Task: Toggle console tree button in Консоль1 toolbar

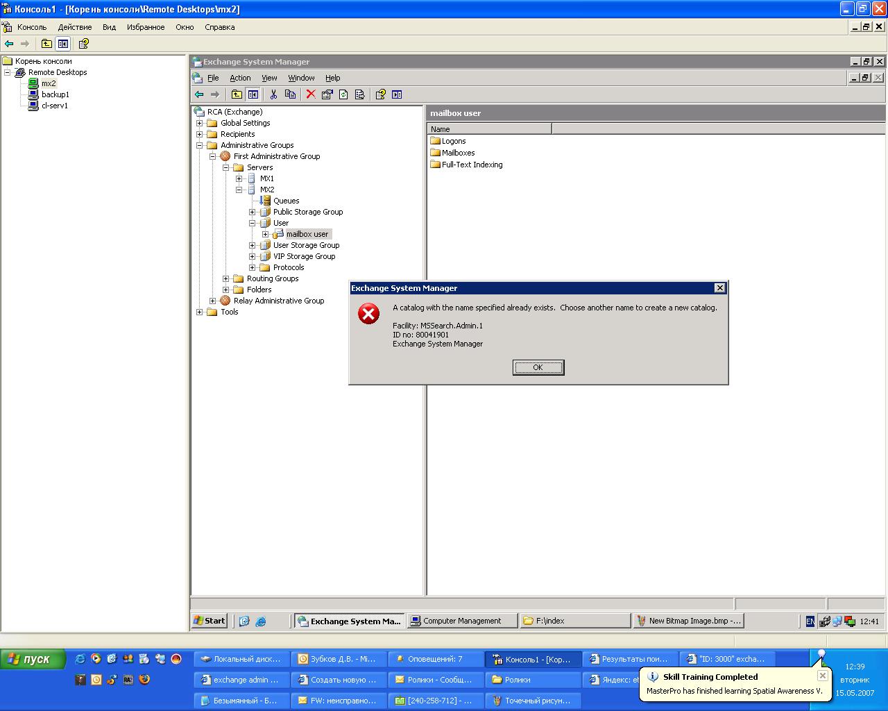Action: point(63,44)
